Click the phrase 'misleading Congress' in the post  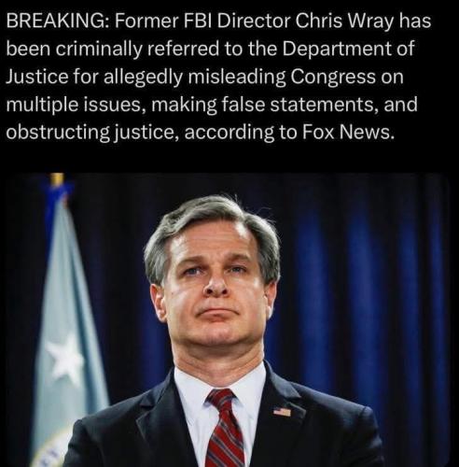point(281,77)
